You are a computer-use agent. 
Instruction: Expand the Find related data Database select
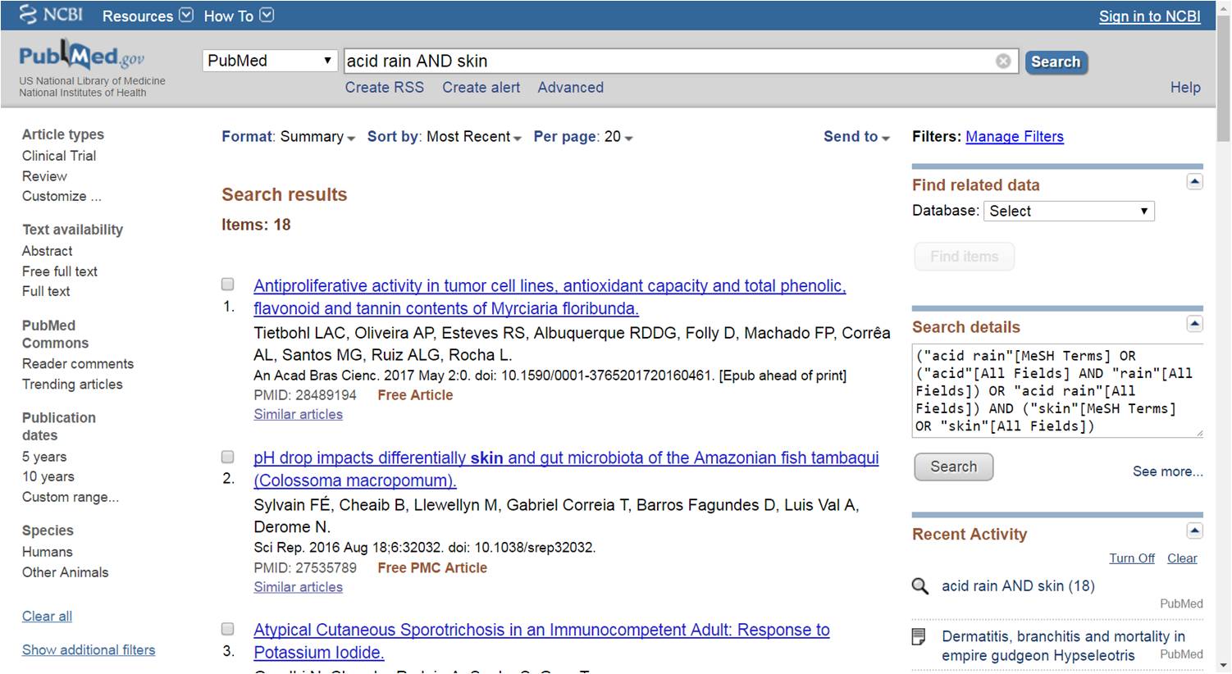point(1068,211)
